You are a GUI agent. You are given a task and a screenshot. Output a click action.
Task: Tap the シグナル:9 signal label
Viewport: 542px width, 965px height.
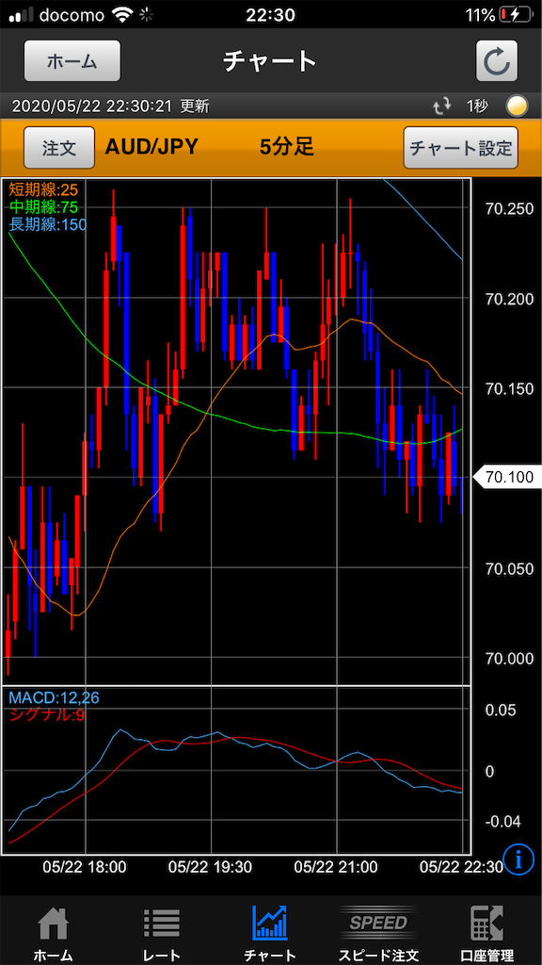click(x=46, y=715)
